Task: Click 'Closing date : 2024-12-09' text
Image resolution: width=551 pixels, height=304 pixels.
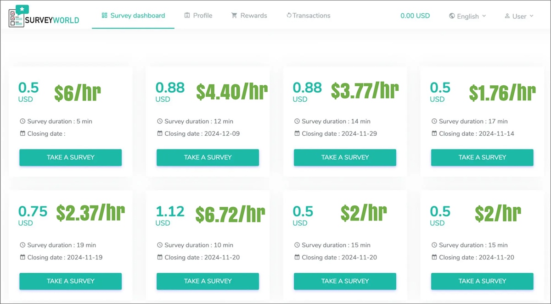Action: coord(202,134)
